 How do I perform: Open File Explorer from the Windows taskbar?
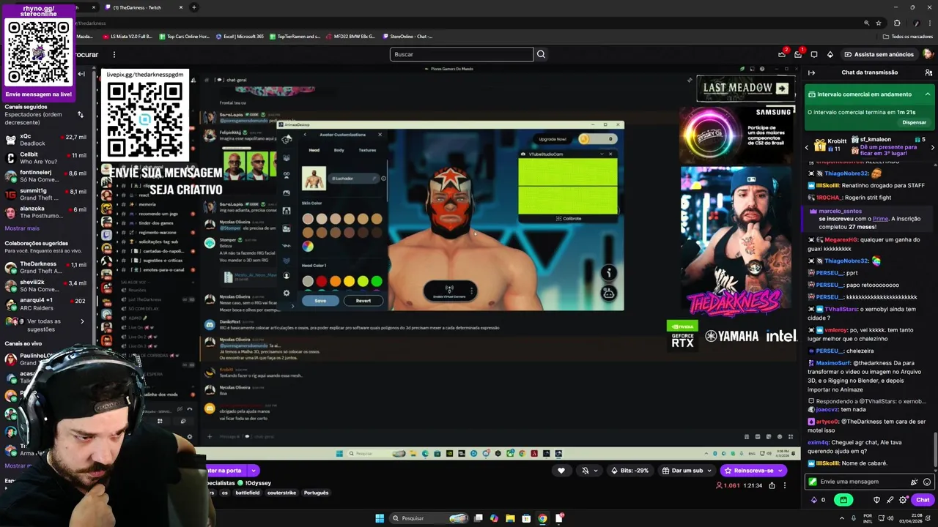click(x=510, y=518)
